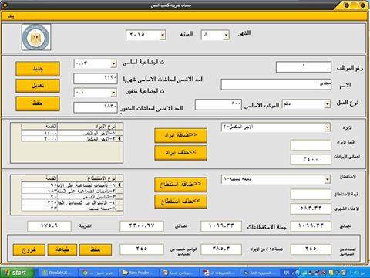Click the row arrow beside الأجر المكمل income row
The width and height of the screenshot is (370, 278).
(119, 139)
